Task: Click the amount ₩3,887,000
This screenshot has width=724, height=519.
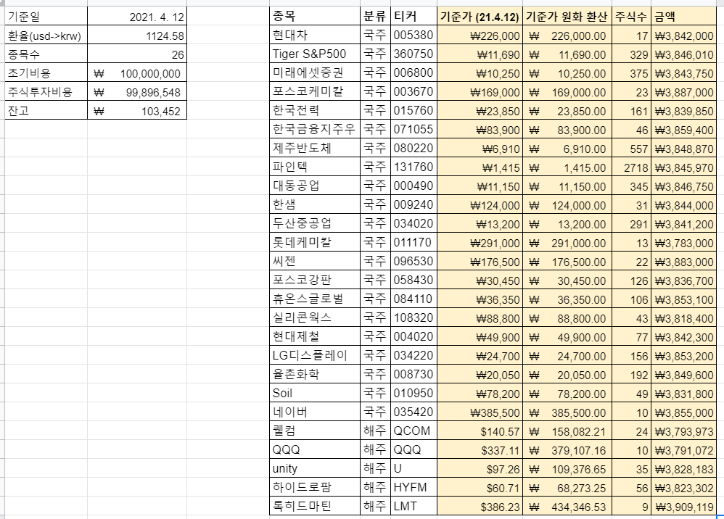Action: tap(684, 92)
